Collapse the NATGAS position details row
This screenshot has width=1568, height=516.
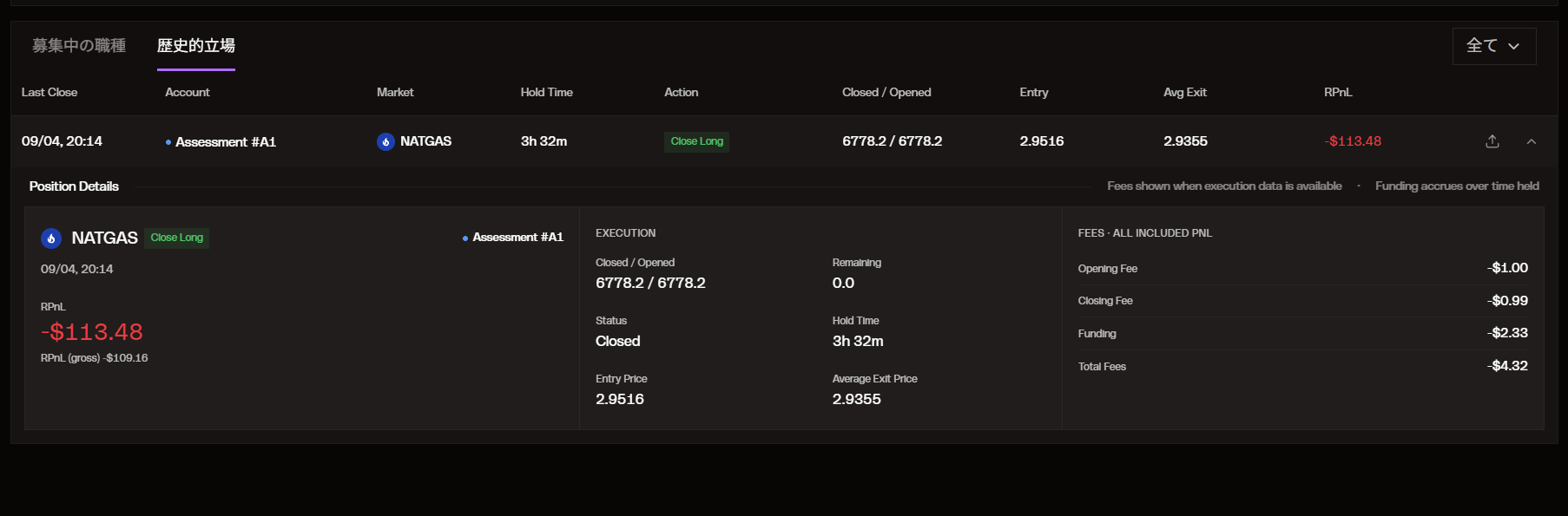[1532, 141]
